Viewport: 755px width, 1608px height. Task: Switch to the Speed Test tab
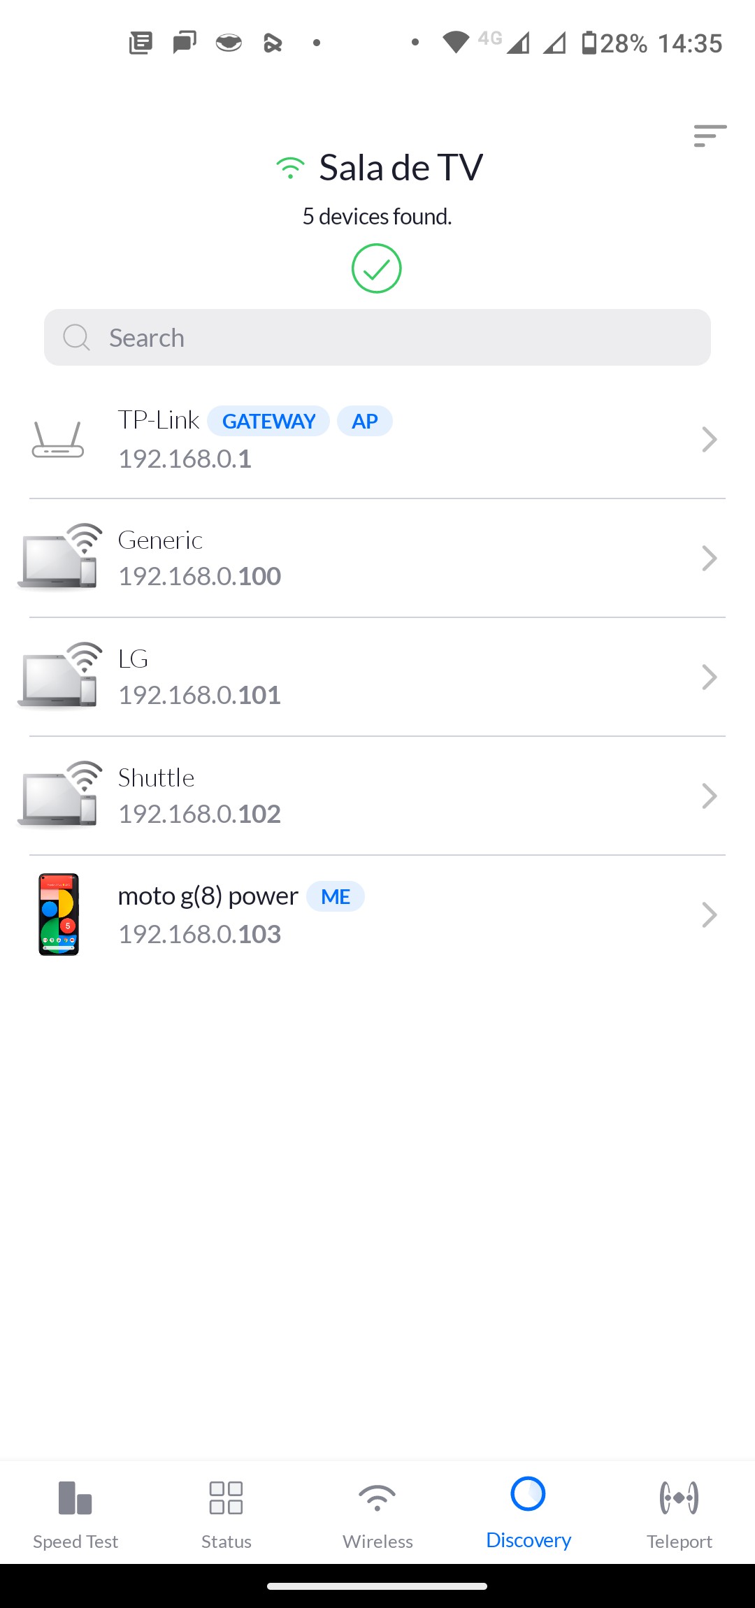click(75, 1513)
